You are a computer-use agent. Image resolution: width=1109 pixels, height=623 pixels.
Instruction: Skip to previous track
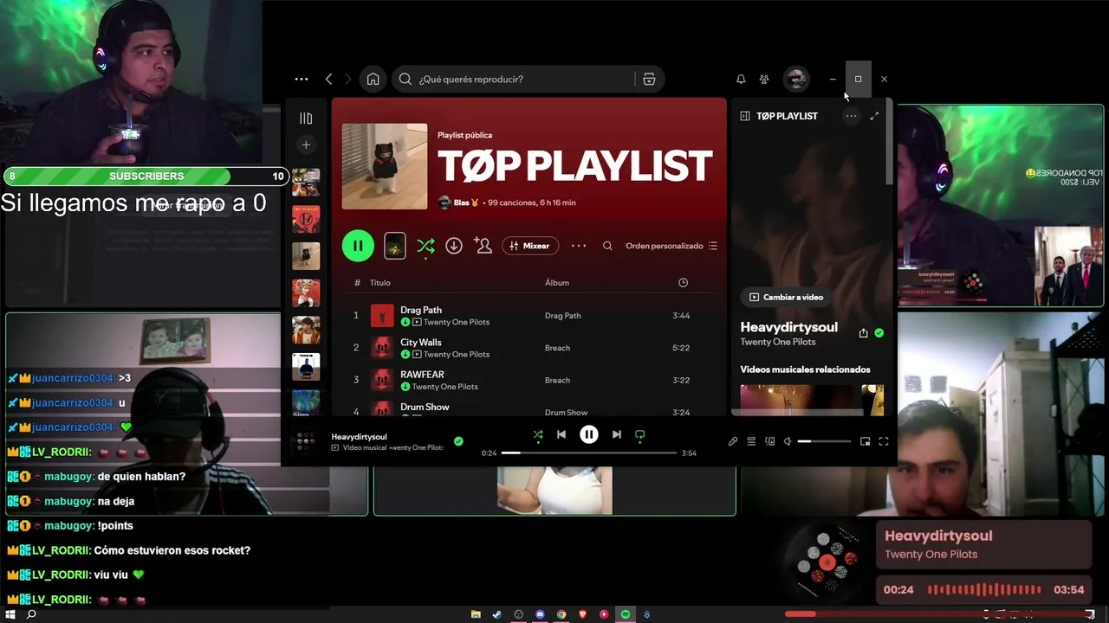[x=561, y=434]
